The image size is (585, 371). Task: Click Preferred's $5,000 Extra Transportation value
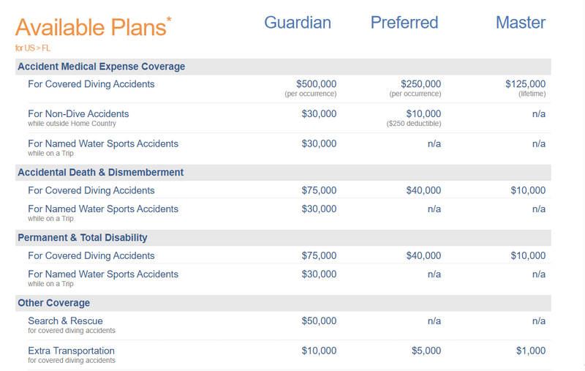point(426,351)
